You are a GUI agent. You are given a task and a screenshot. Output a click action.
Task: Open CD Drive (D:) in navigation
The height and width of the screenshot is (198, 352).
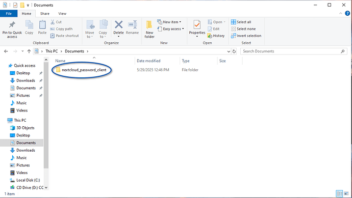click(27, 188)
